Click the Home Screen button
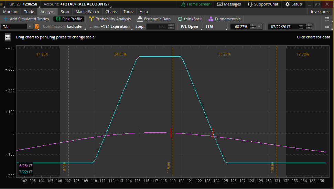The image size is (334, 189). coord(195,4)
